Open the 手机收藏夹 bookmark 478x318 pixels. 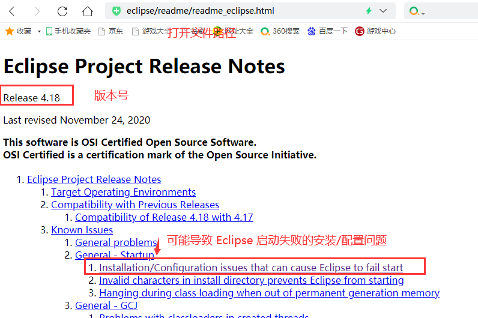[68, 31]
